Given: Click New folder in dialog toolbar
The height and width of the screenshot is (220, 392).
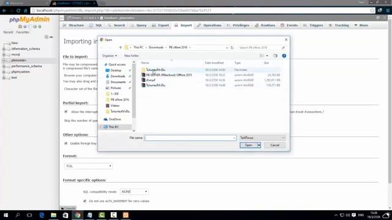Looking at the screenshot, I should tap(131, 56).
